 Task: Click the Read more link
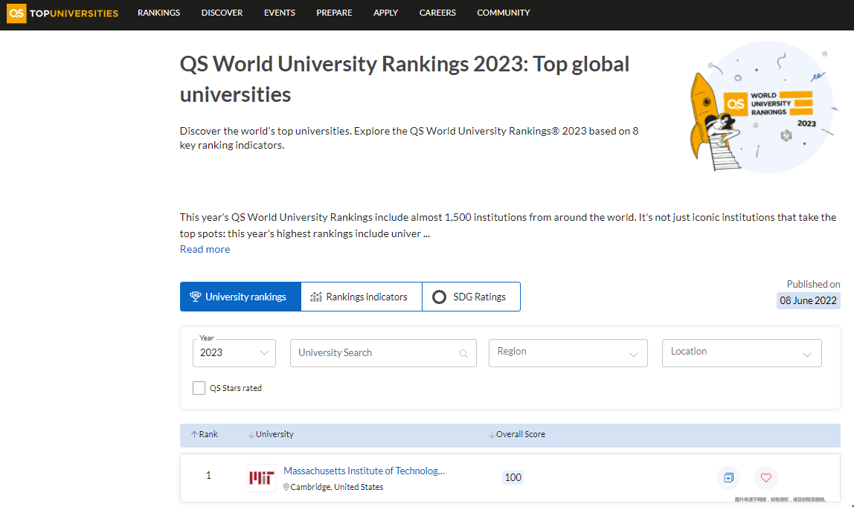click(x=205, y=249)
